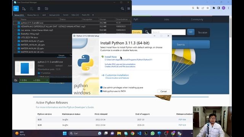Click the move to folder icon

click(47, 9)
